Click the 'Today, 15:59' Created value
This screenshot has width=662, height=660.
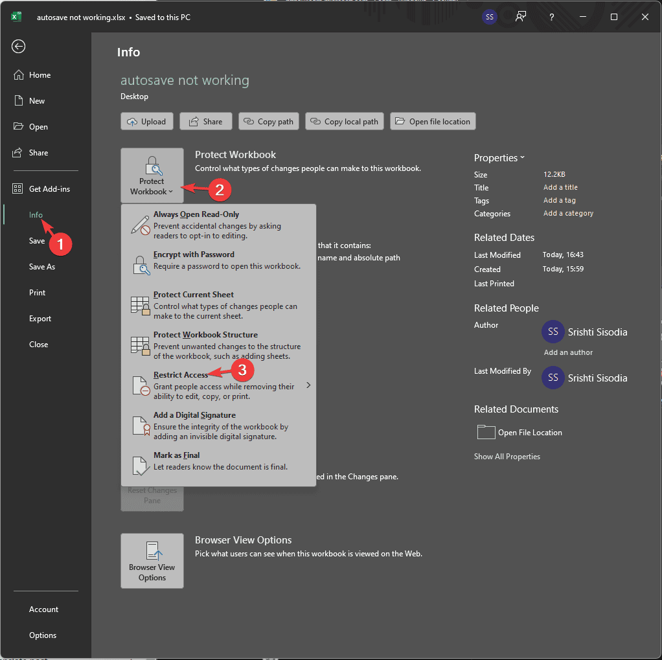563,269
